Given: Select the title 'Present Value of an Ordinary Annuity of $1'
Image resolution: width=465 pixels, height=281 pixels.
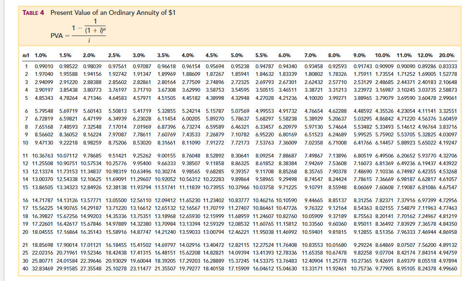Looking at the screenshot, I should tap(113, 13).
